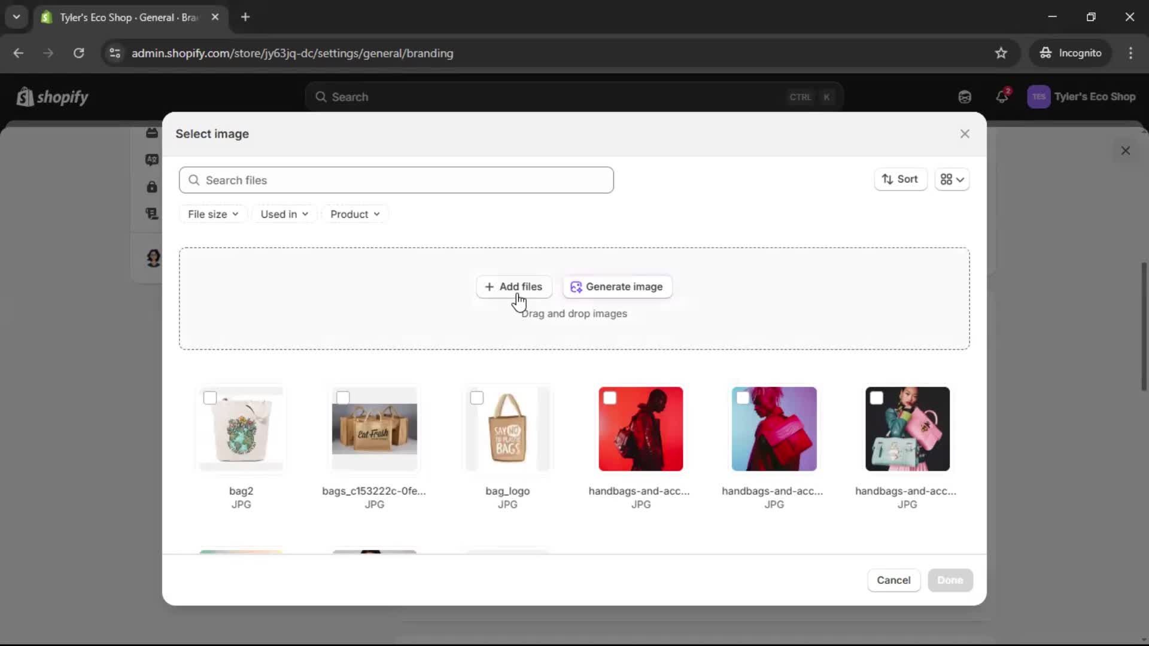Open the File size filter
Viewport: 1149px width, 646px height.
coord(212,214)
